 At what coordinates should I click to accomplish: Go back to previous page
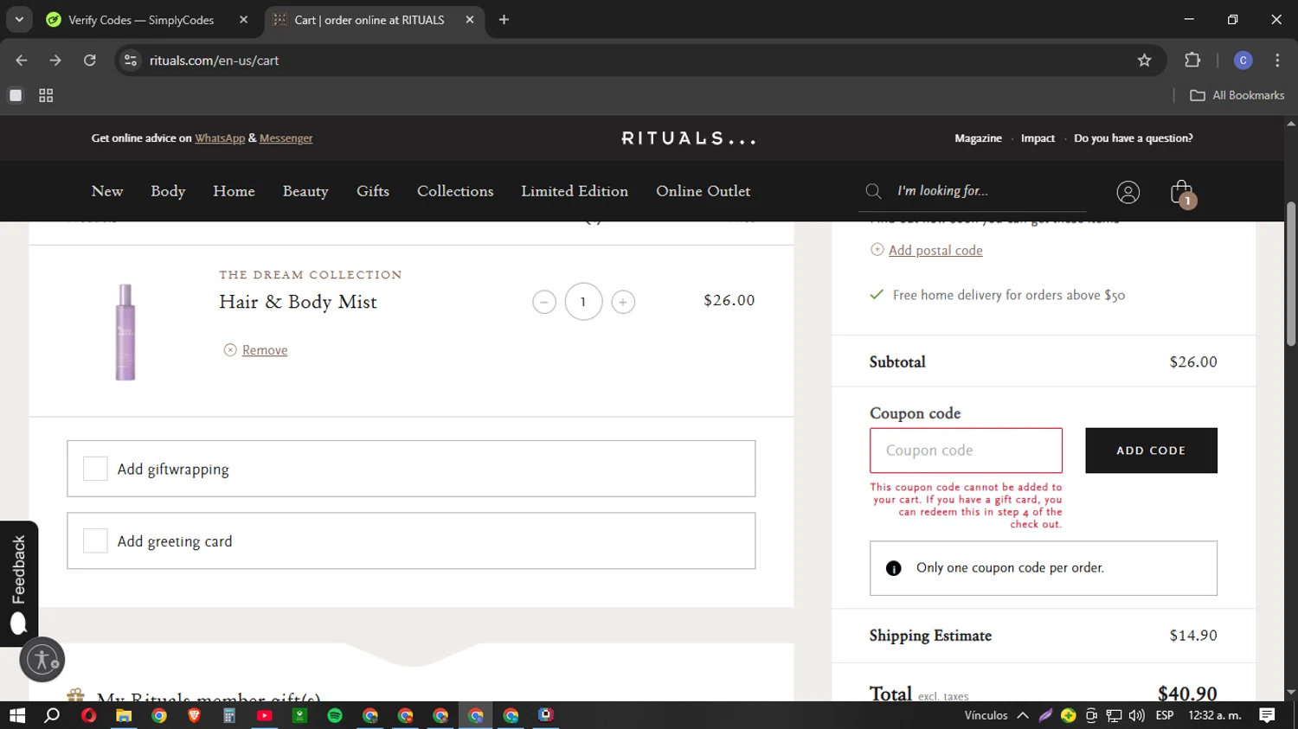(22, 61)
